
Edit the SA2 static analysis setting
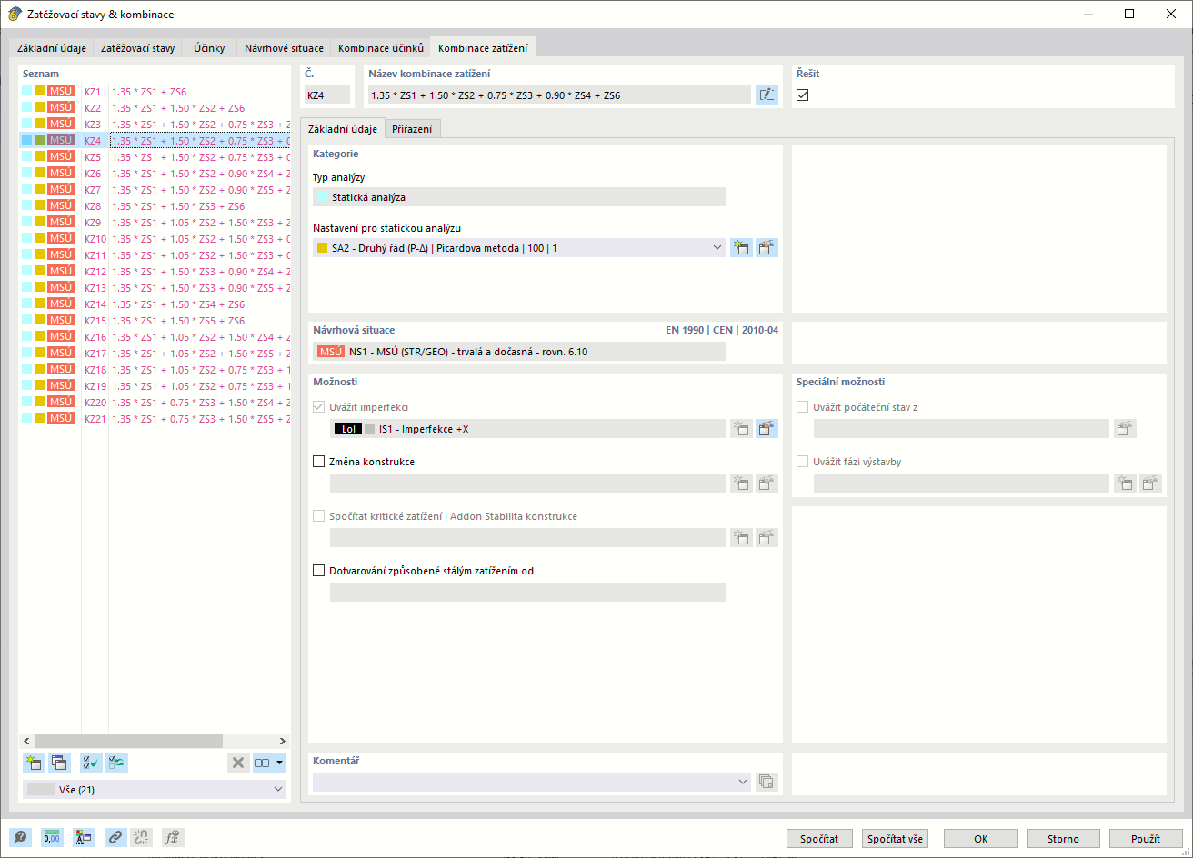tap(767, 247)
